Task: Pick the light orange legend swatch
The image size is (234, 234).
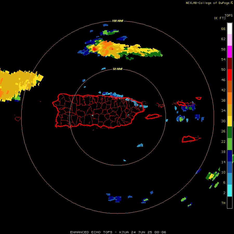Action: pos(230,98)
